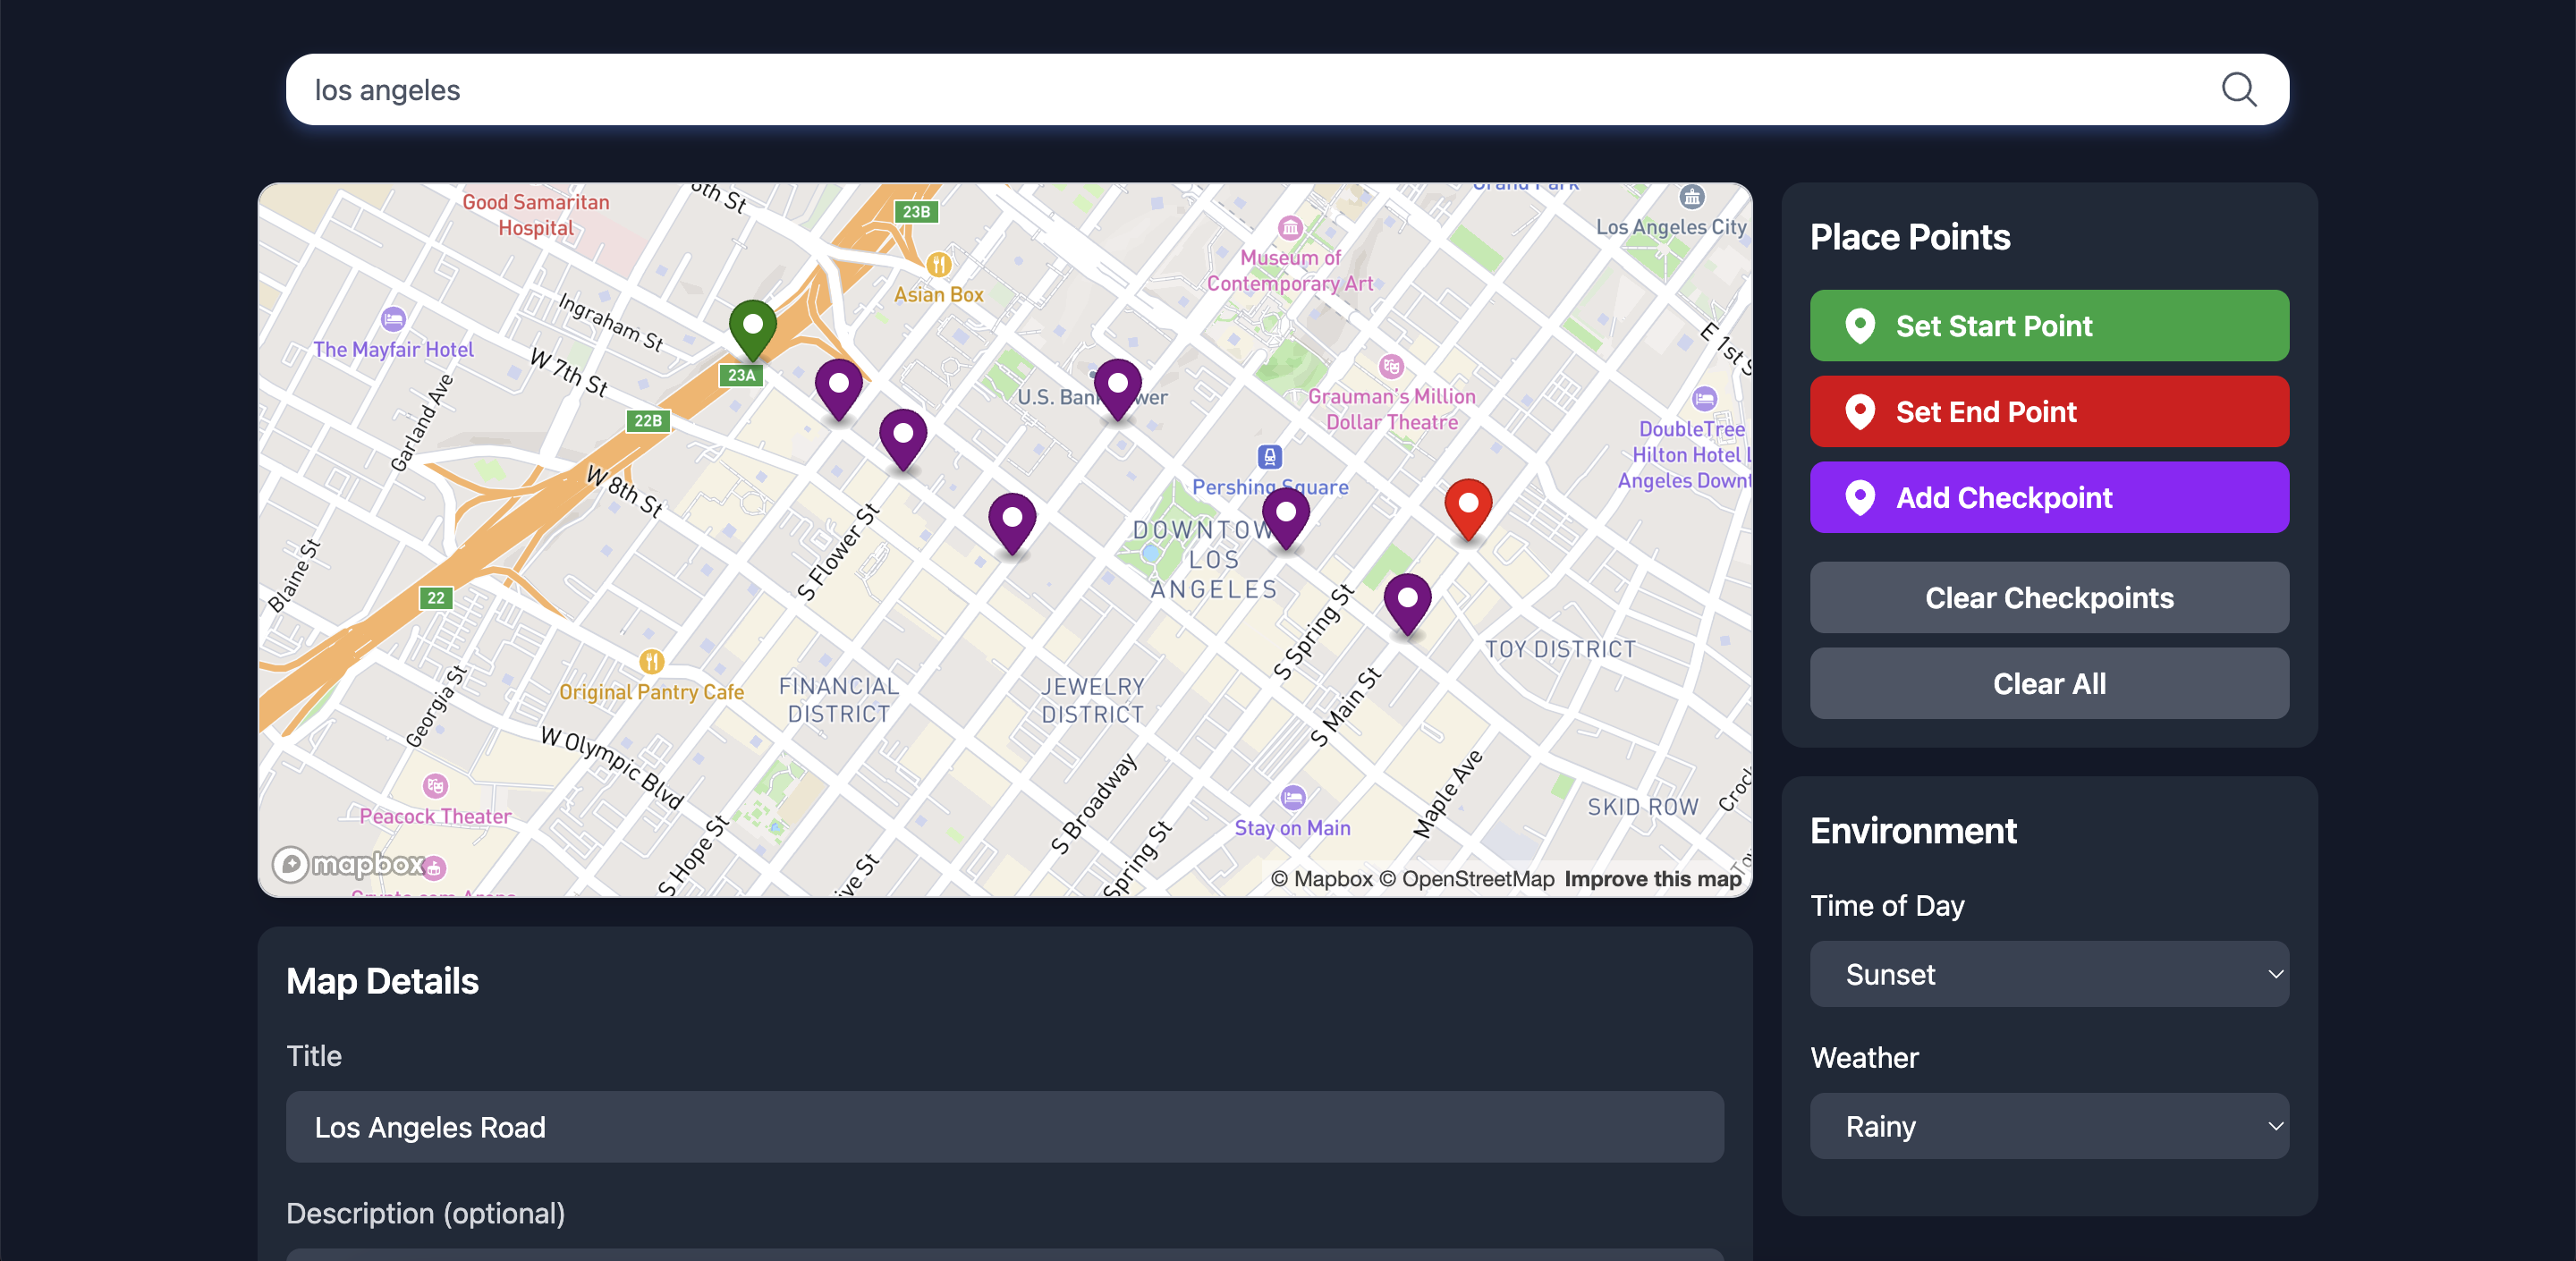
Task: Click the Clear Checkpoints button
Action: tap(2048, 598)
